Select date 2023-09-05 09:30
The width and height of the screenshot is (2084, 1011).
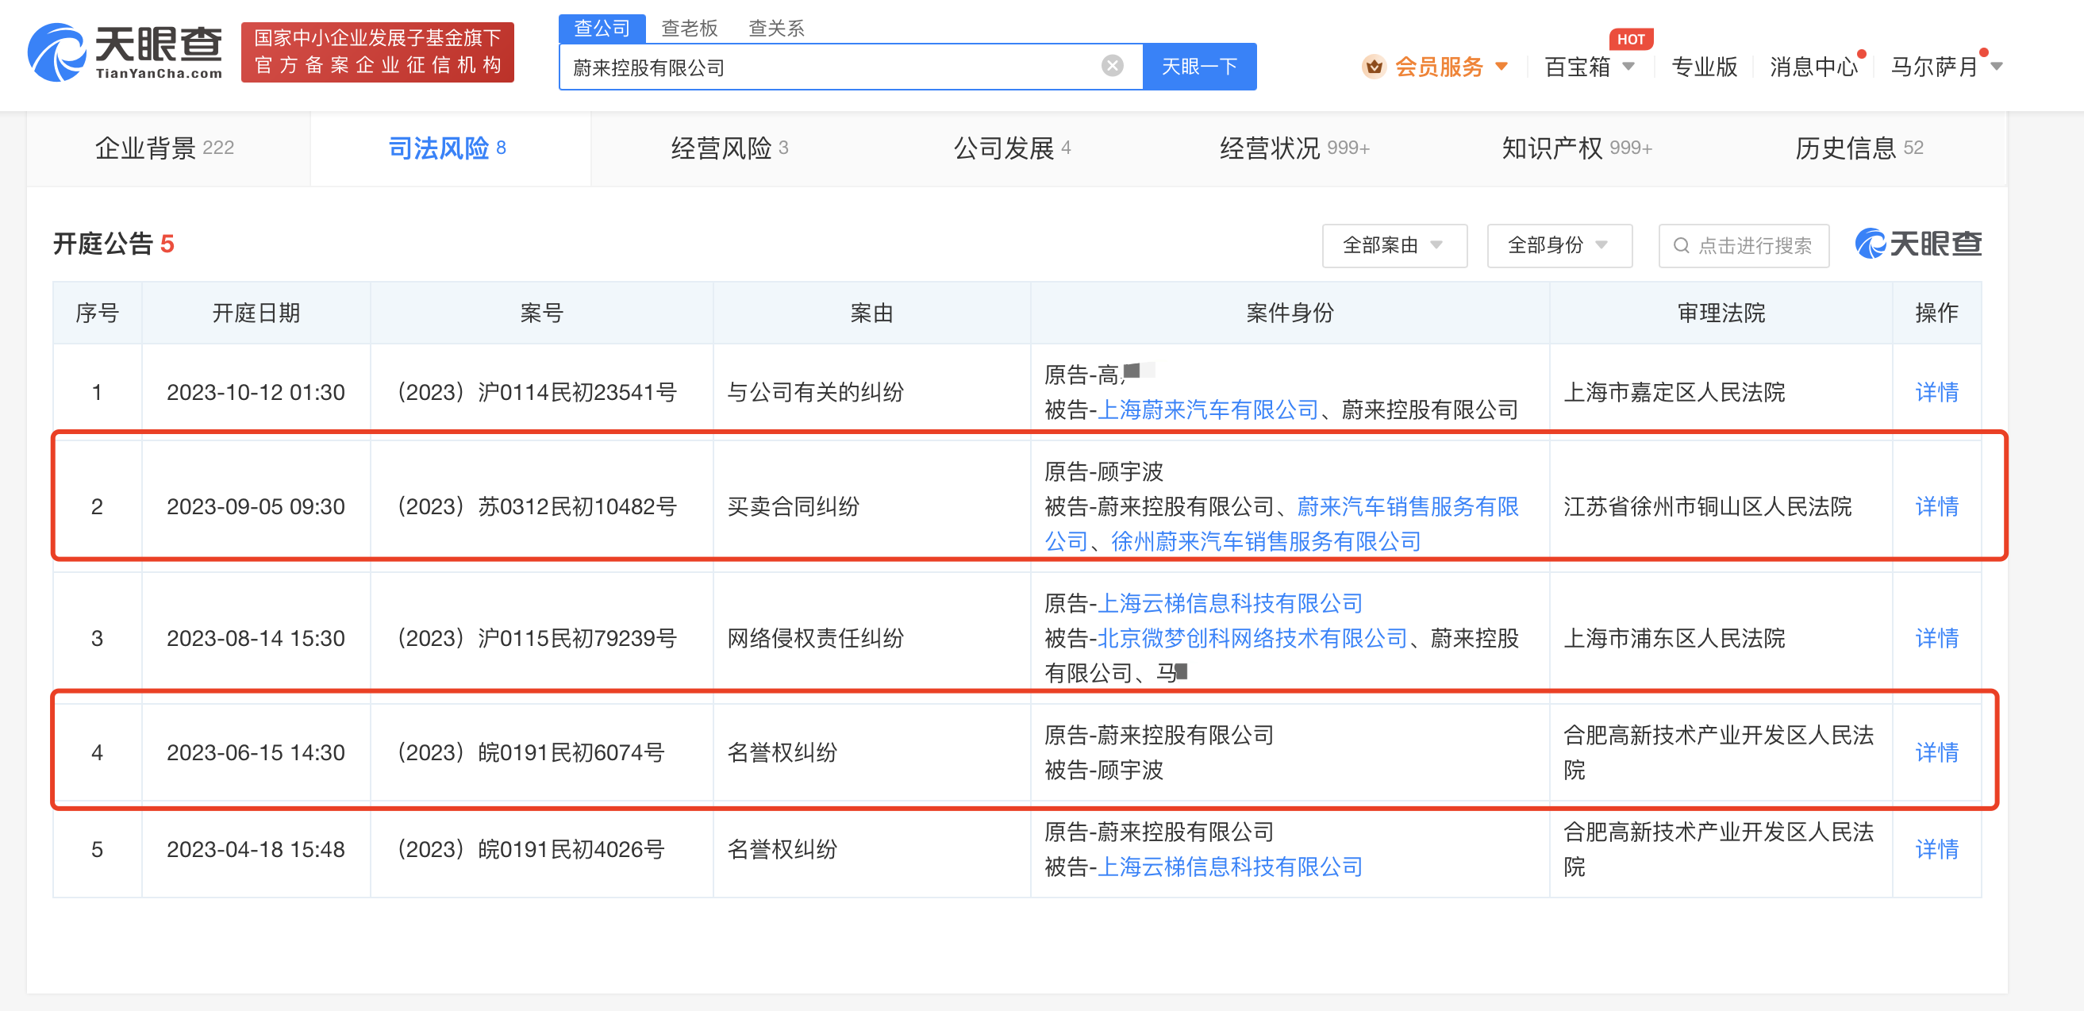click(x=256, y=506)
